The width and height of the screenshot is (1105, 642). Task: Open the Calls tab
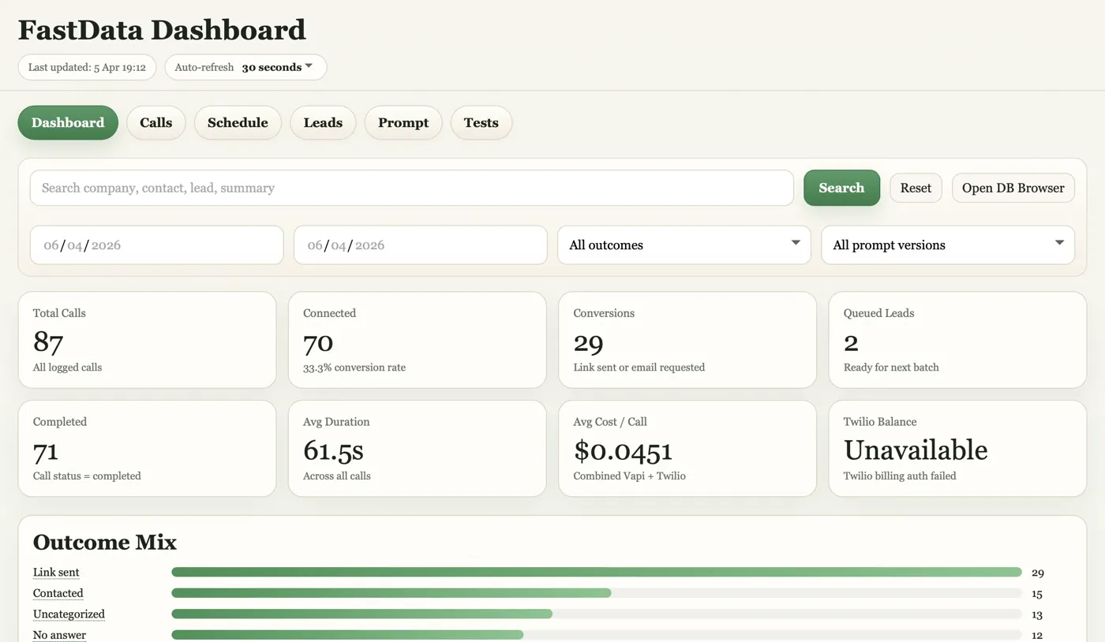pyautogui.click(x=155, y=122)
